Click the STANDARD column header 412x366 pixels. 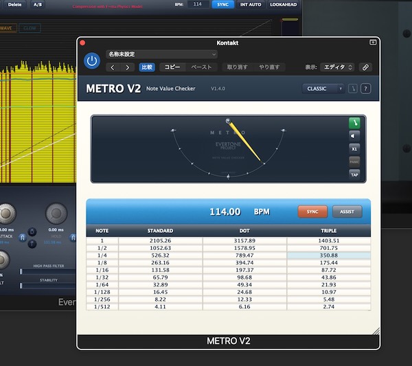tap(160, 231)
